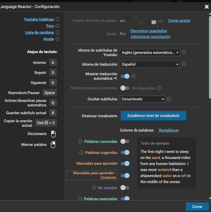Open Youtube subtitle language dropdown
Viewport: 211px width, 212px height.
pos(150,53)
